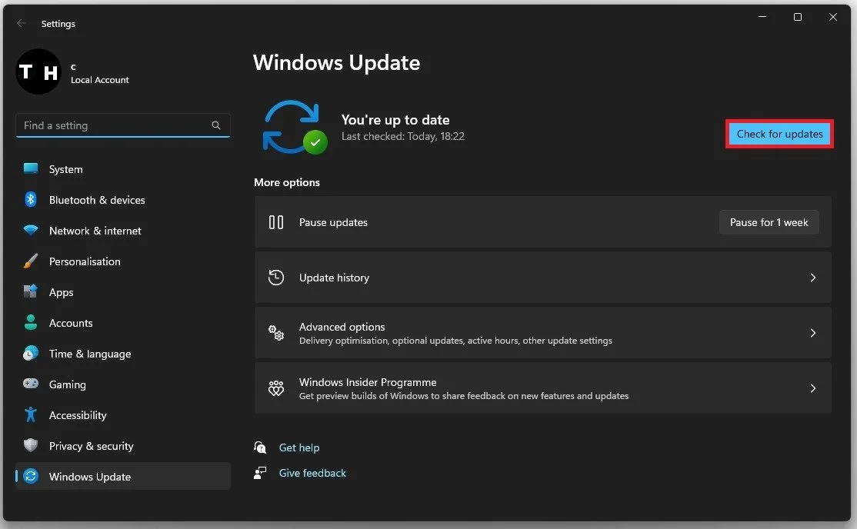
Task: Click the Personalisation paintbrush icon
Action: (31, 261)
